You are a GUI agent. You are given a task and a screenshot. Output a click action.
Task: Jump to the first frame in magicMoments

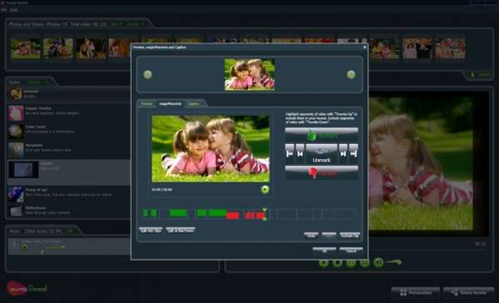tap(290, 154)
